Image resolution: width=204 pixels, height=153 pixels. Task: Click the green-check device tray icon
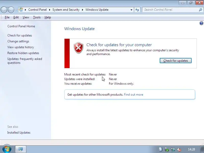167,149
